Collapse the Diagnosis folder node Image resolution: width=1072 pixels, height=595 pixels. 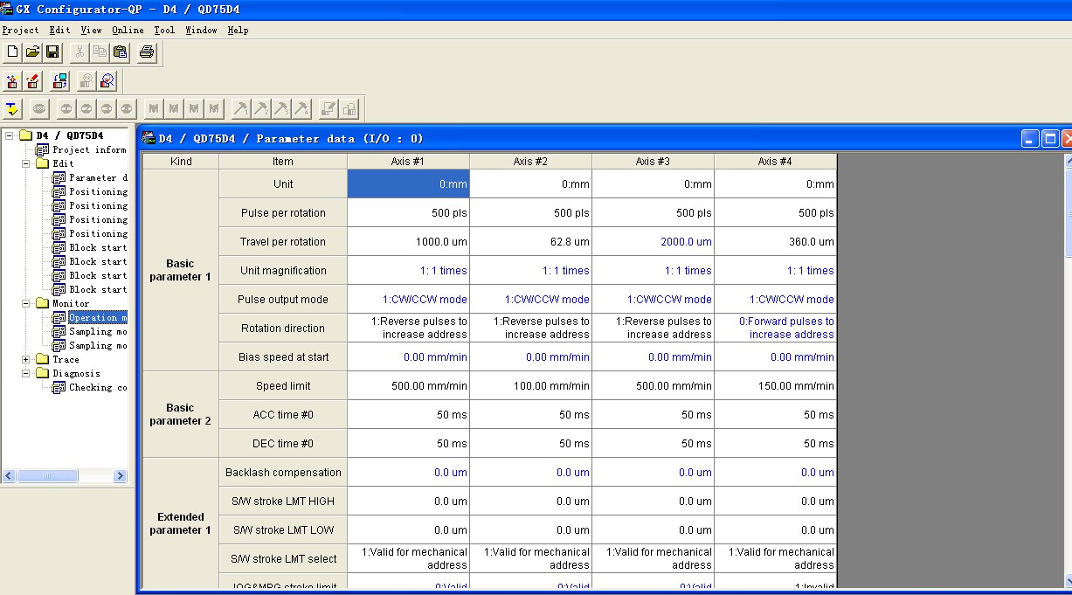[x=26, y=373]
